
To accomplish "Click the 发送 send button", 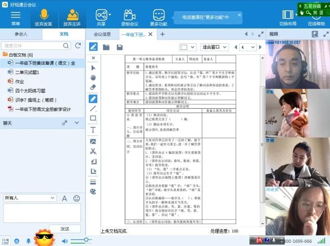I will (x=65, y=229).
